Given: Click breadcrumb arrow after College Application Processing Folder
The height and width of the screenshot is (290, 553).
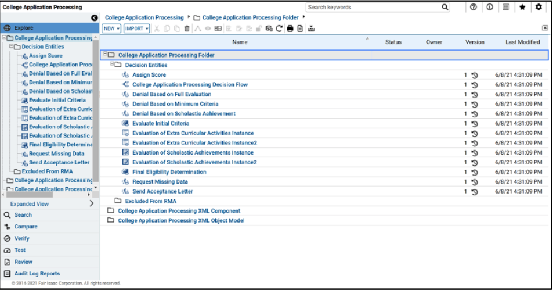Looking at the screenshot, I should [303, 17].
